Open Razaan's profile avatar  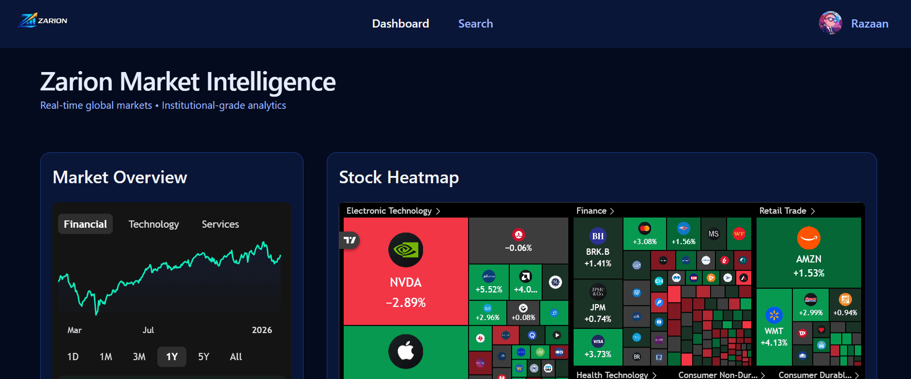831,23
